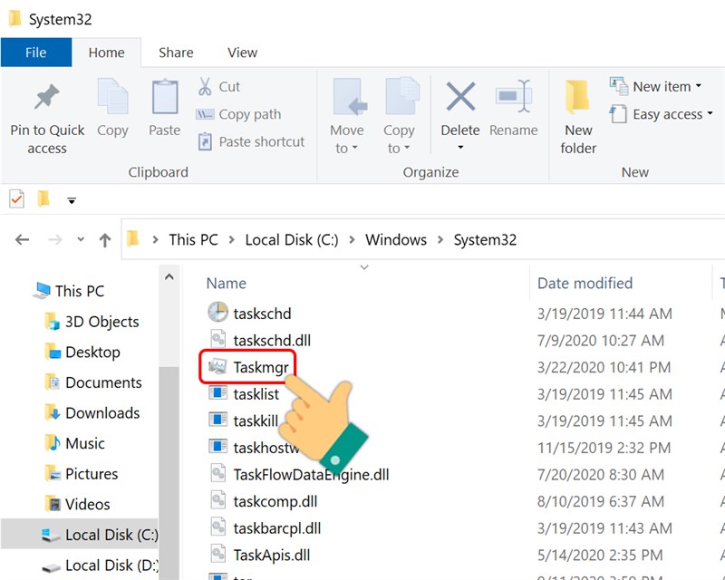Click Windows in the breadcrumb path

(x=396, y=239)
